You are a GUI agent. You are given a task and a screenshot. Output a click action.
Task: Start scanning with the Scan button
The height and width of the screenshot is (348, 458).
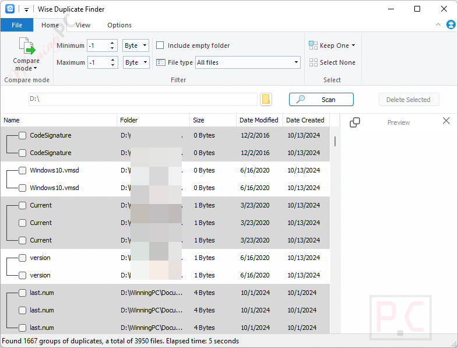(x=321, y=99)
